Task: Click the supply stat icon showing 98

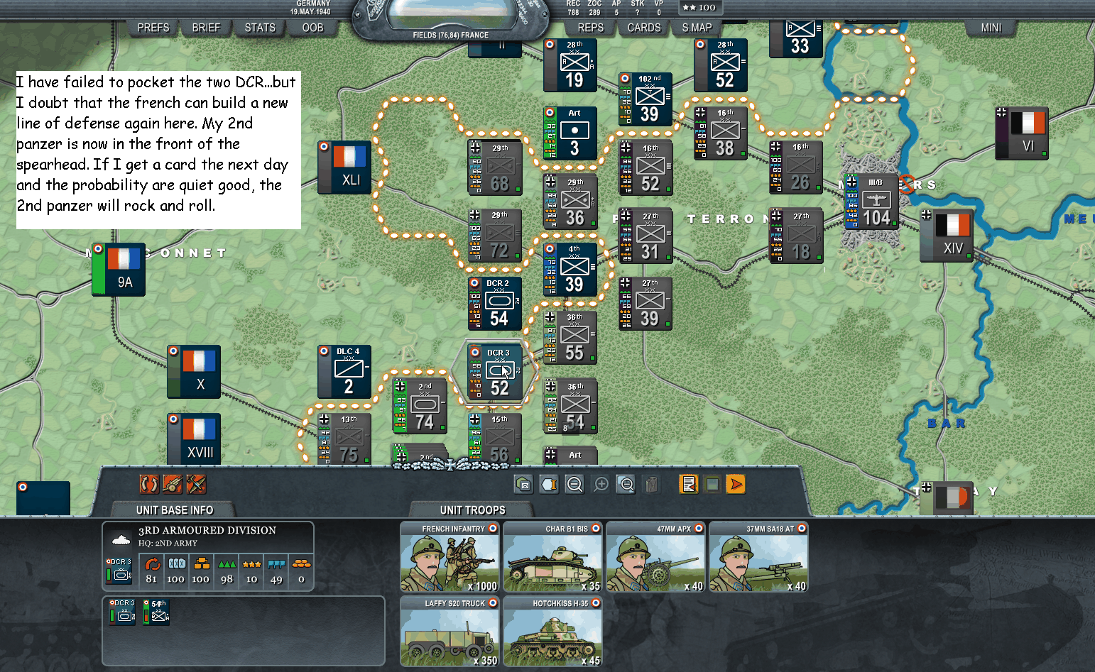Action: click(227, 564)
